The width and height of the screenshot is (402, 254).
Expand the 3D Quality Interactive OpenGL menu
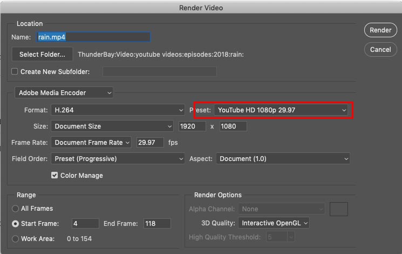point(274,223)
